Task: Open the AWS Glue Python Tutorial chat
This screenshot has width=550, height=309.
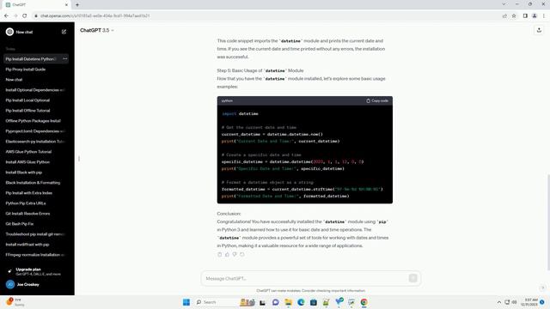Action: pos(36,152)
